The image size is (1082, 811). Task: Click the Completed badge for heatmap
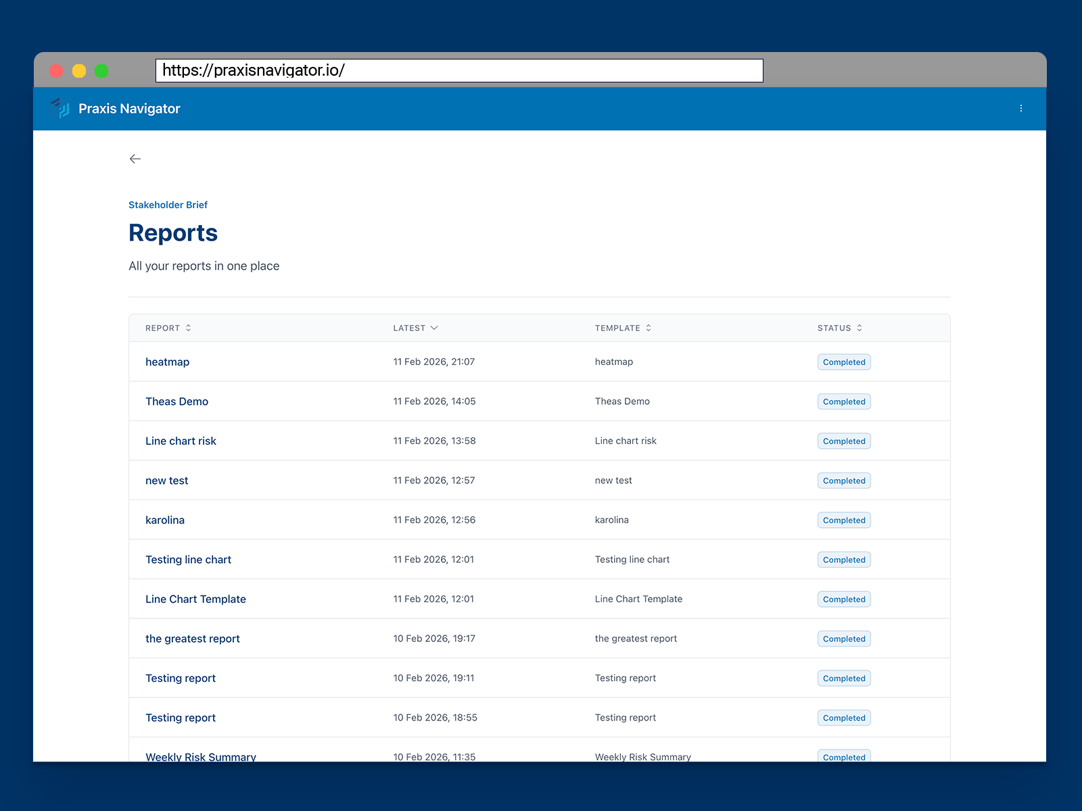(843, 362)
